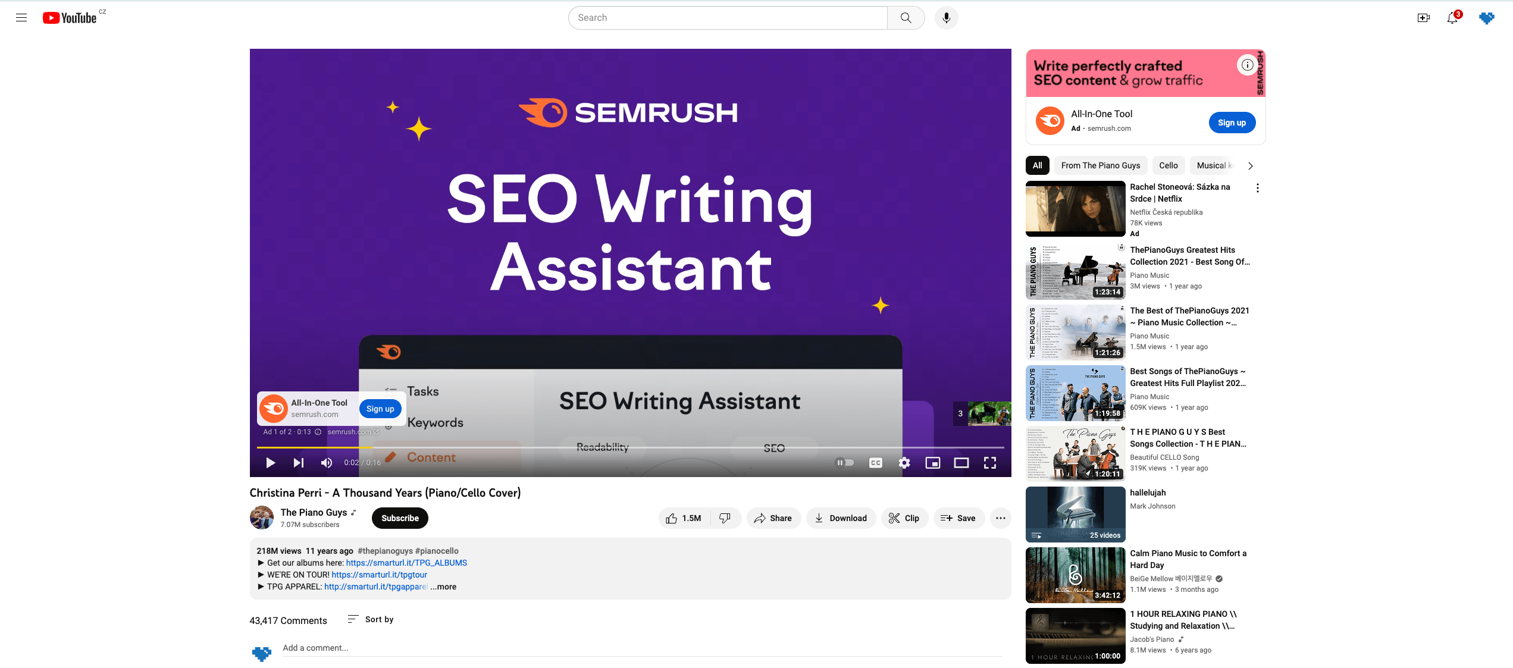Screen dimensions: 1513x668
Task: Open the Create video icon
Action: [1423, 18]
